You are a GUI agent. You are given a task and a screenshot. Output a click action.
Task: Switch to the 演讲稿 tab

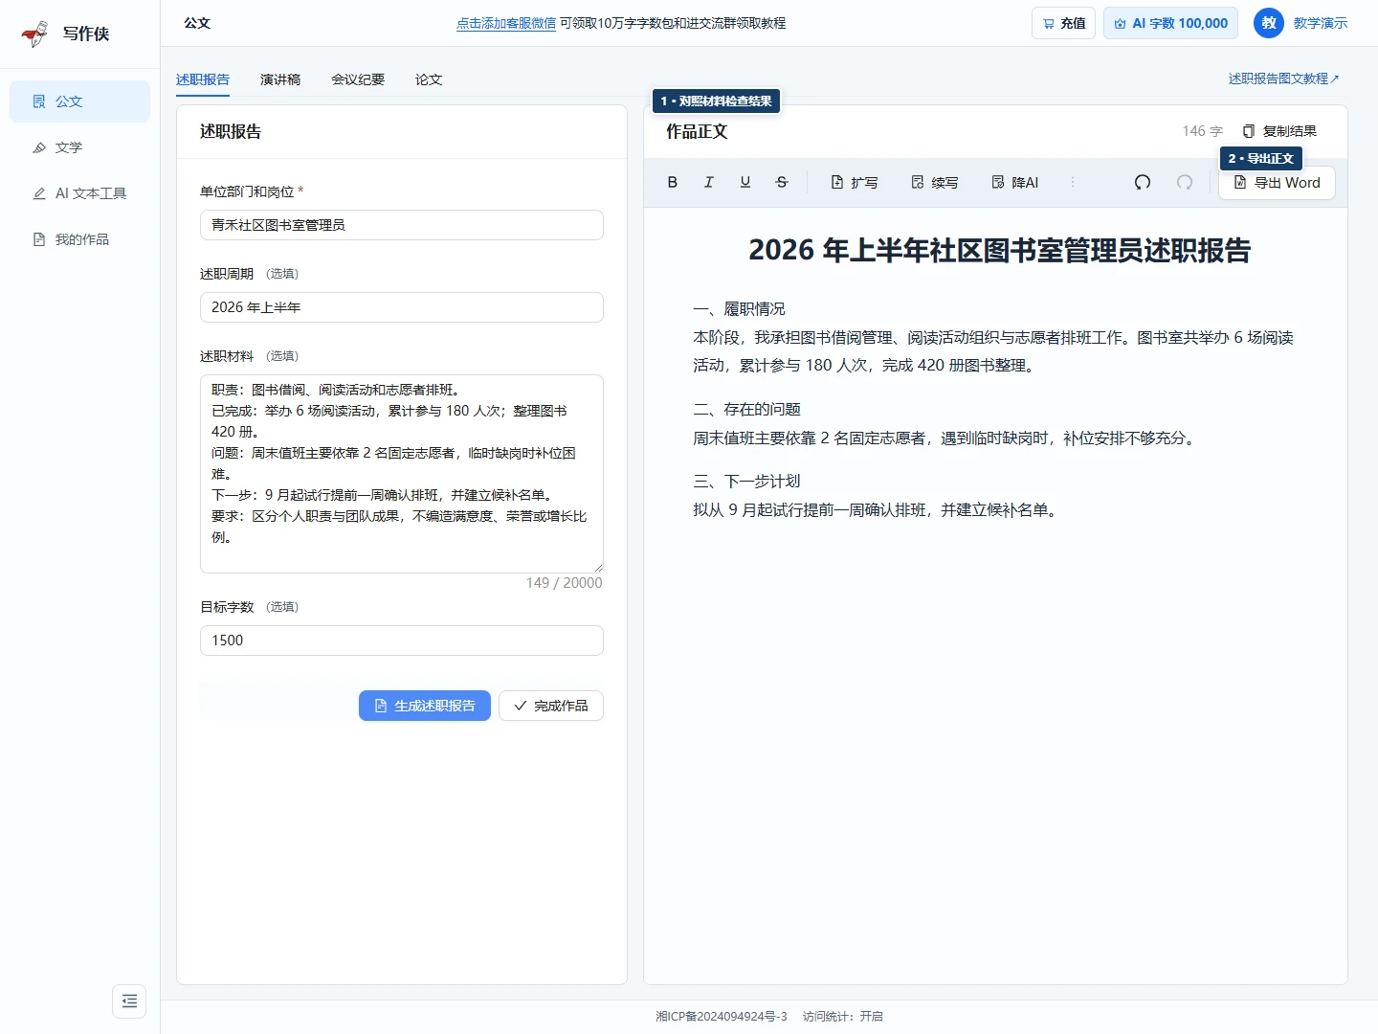(x=280, y=79)
